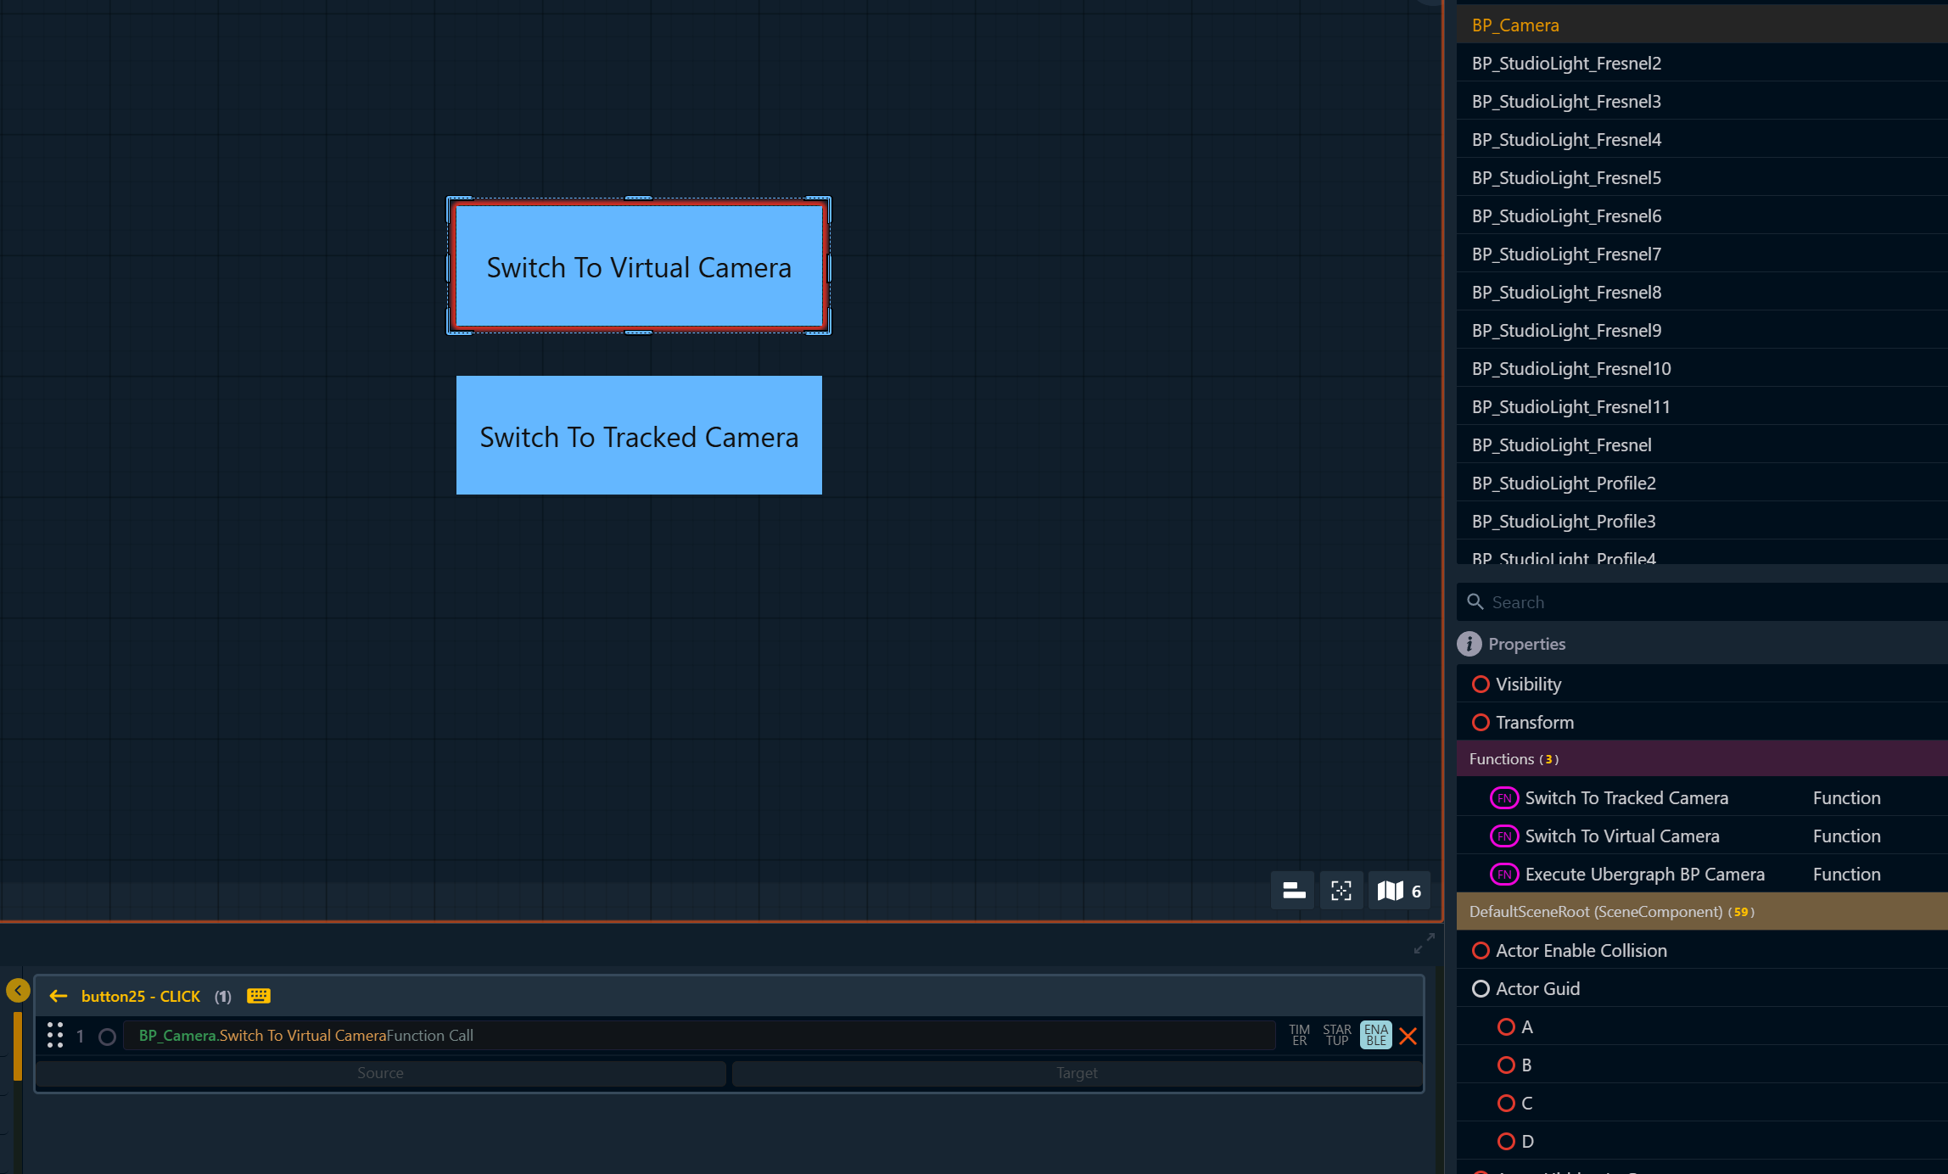
Task: Select BP_StudioLight_Profile2 in the list
Action: 1702,483
